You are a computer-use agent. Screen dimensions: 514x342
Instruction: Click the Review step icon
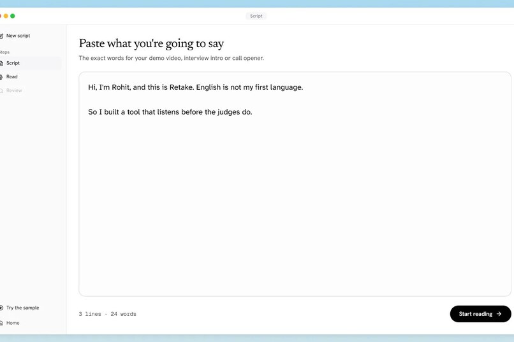1,90
